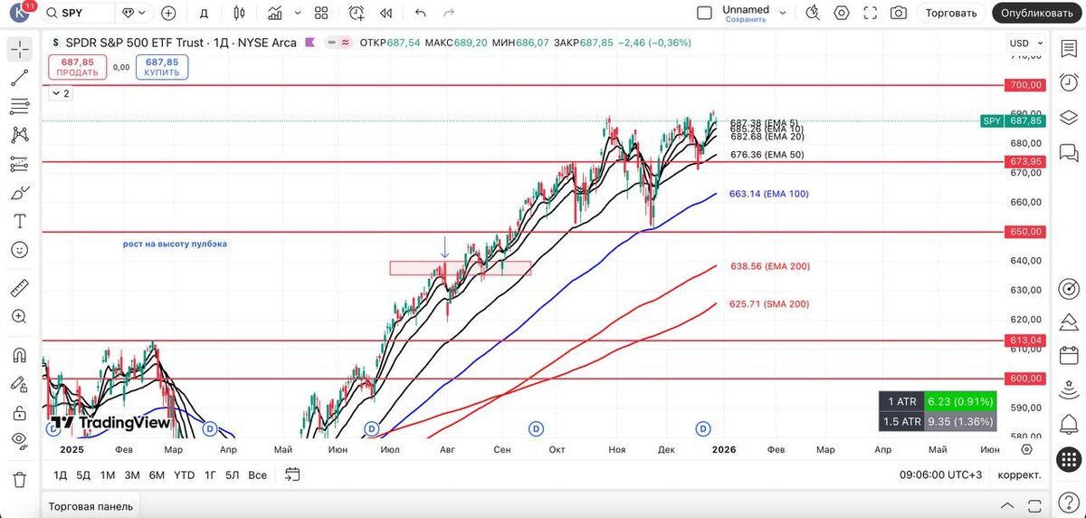Screen dimensions: 1086x518
Task: Switch to fullscreen mode
Action: tap(870, 13)
